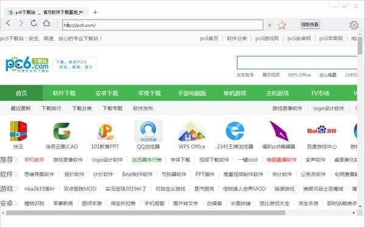Viewport: 365px width, 228px height.
Task: Click the 下载分类 sub-navigation link
Action: point(82,108)
